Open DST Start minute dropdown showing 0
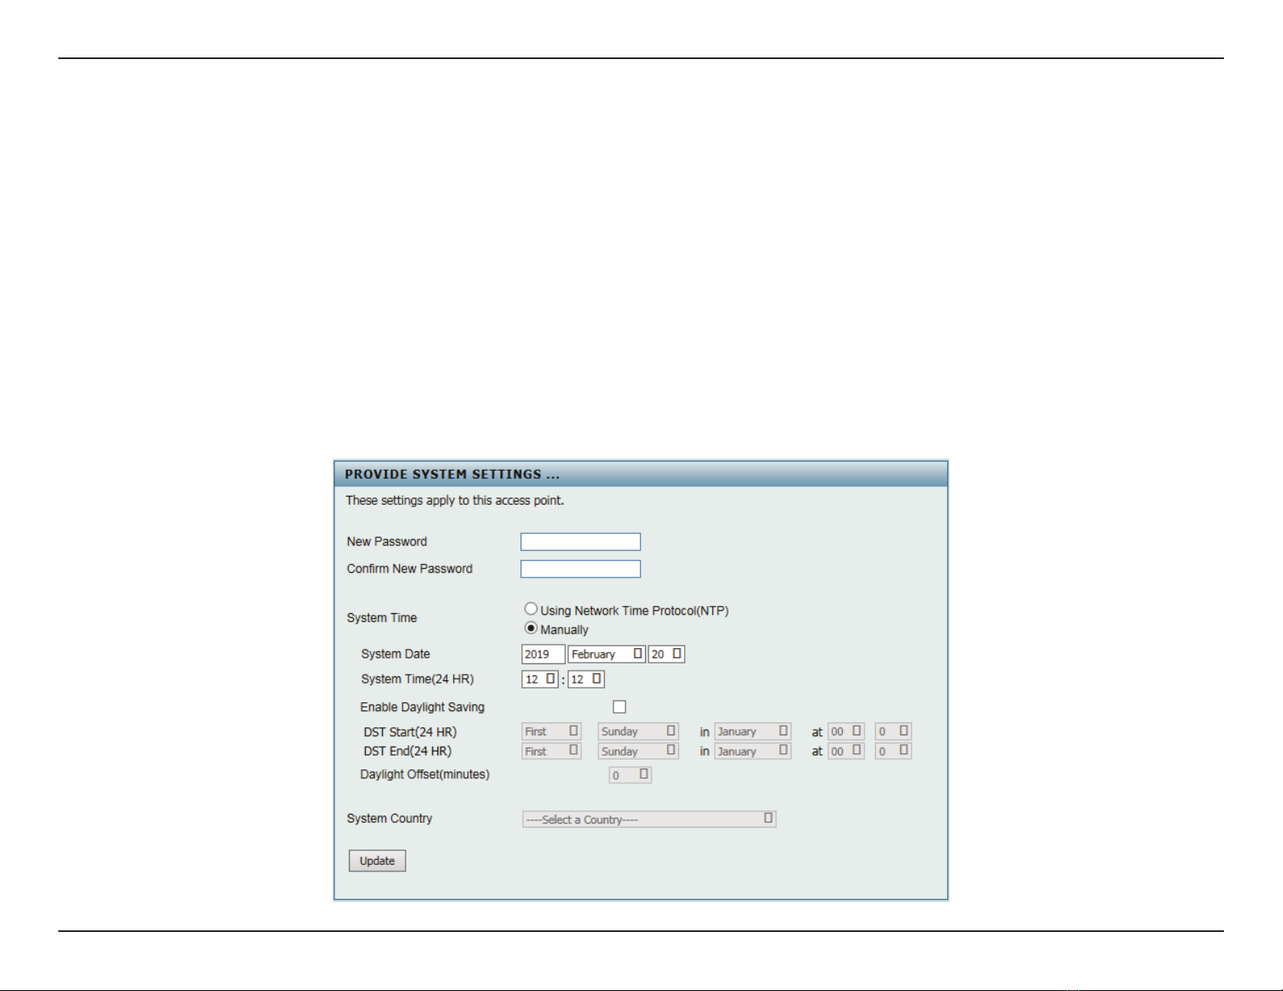Viewport: 1283px width, 991px height. [894, 731]
